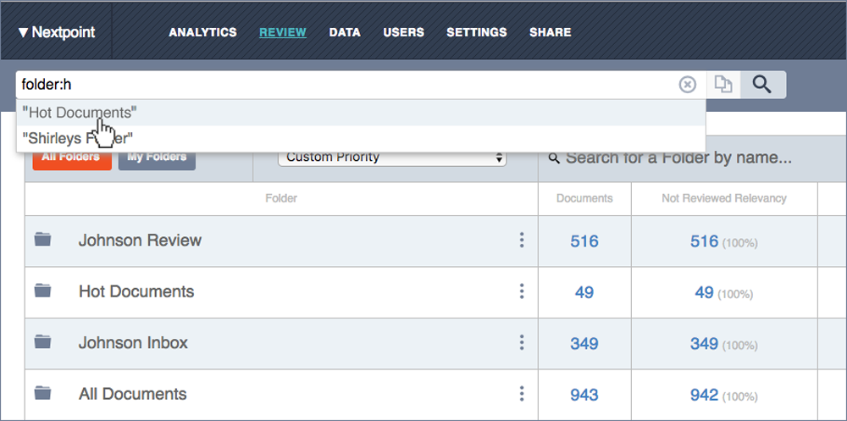Screen dimensions: 847x421
Task: Click Documents count 349 for Johnson Inbox
Action: [x=584, y=343]
